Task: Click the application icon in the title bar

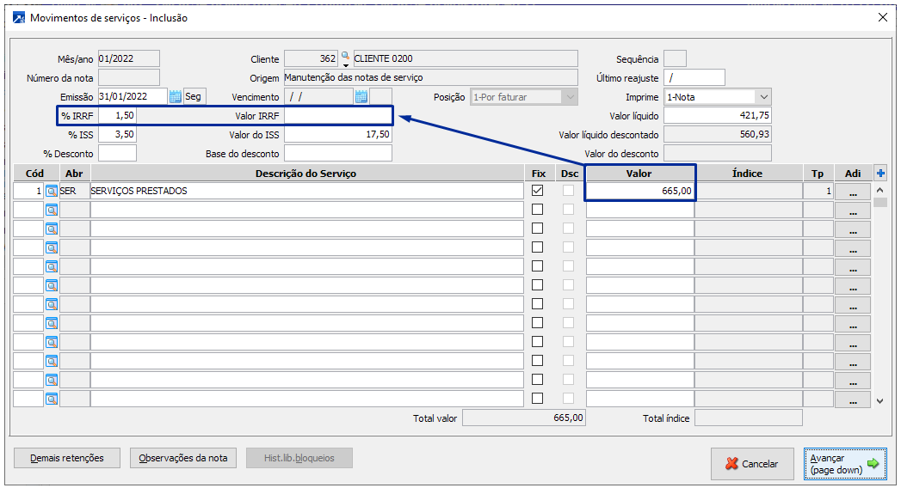Action: pyautogui.click(x=19, y=18)
